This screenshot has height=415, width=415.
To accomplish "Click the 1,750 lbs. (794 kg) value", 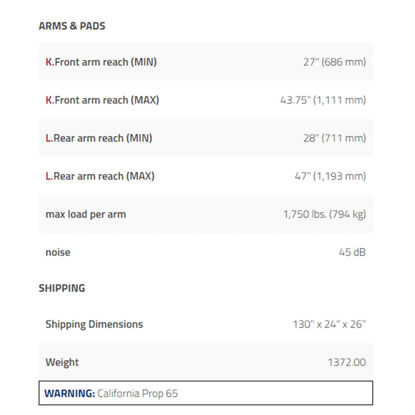I will [325, 214].
